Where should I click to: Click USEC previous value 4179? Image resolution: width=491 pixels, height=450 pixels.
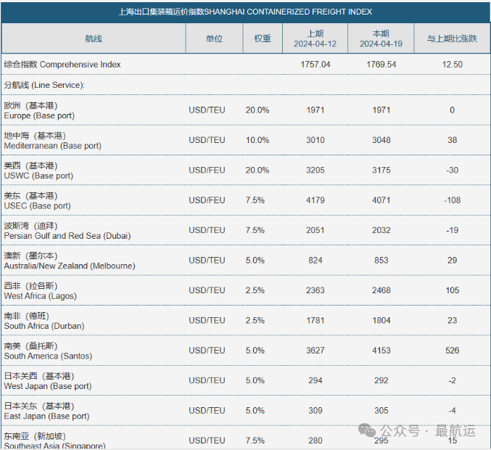tap(315, 200)
